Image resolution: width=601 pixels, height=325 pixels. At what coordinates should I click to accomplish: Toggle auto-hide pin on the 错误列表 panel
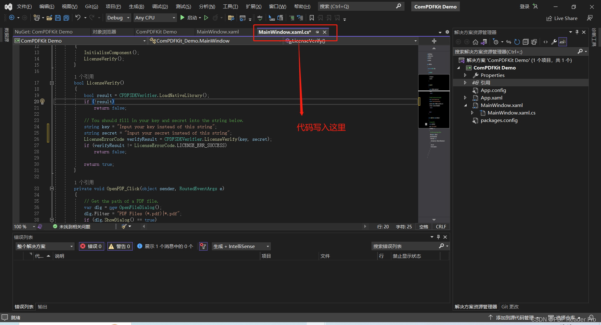439,237
